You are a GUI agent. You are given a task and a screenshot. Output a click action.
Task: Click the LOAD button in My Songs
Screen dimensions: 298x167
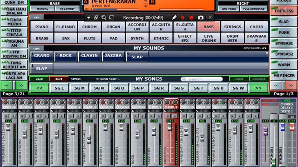pyautogui.click(x=39, y=79)
